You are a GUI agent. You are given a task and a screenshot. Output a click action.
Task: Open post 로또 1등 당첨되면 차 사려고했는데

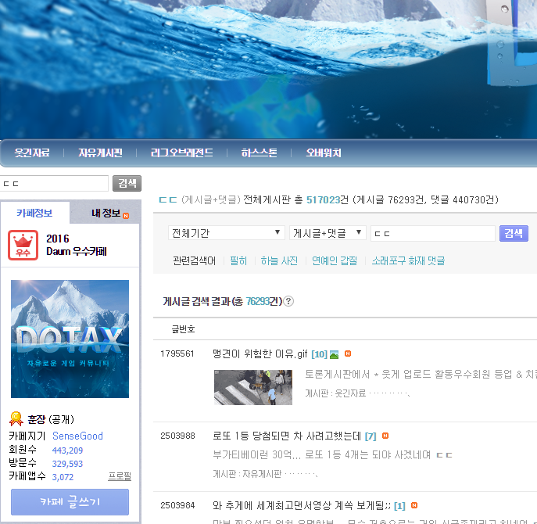287,436
